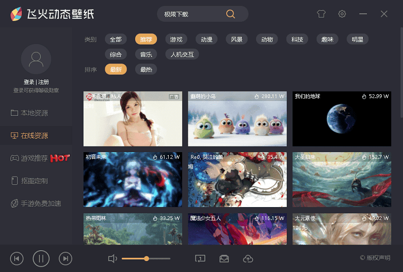Open the 大元素使 wallpaper thumbnail
Viewport: 403px width, 272px height.
click(342, 229)
